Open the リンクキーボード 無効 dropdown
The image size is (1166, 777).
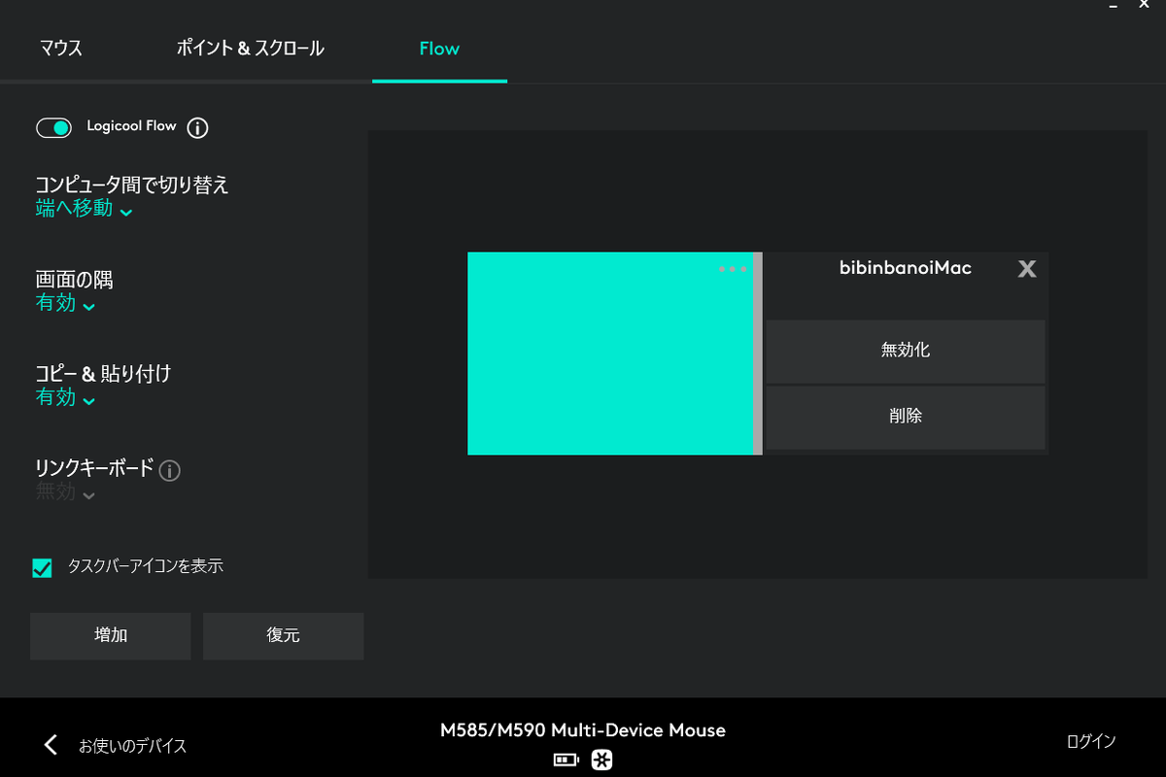[x=65, y=491]
